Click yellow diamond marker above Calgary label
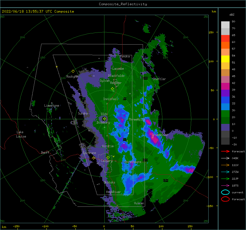Viewport: 246px width, 230px height. [108, 158]
